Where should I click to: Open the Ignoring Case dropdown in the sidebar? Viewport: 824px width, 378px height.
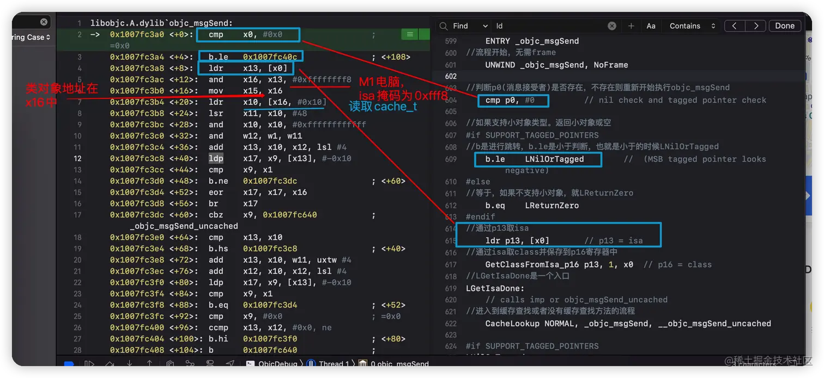31,38
